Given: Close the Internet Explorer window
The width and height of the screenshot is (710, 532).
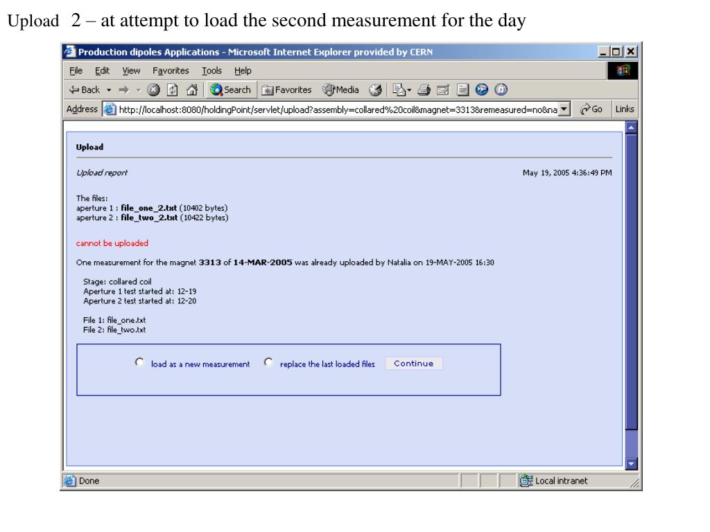Looking at the screenshot, I should [631, 52].
